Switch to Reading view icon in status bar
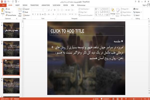The image size is (150, 100). point(122,99)
